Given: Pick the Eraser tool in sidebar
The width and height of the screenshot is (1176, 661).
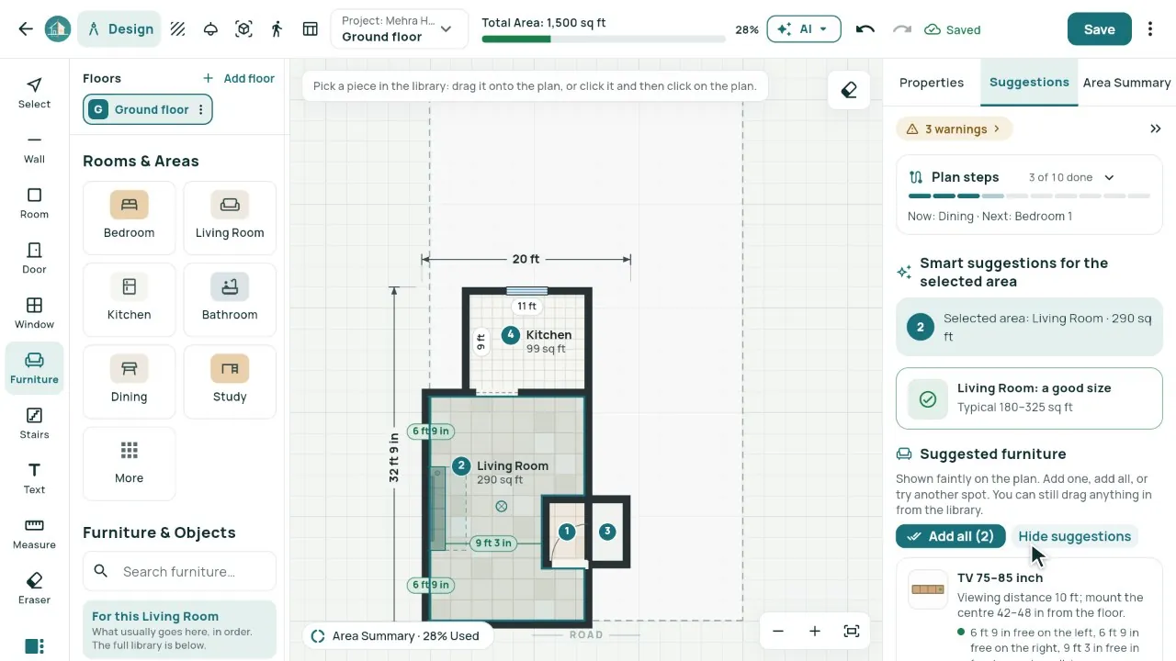Looking at the screenshot, I should coord(34,588).
